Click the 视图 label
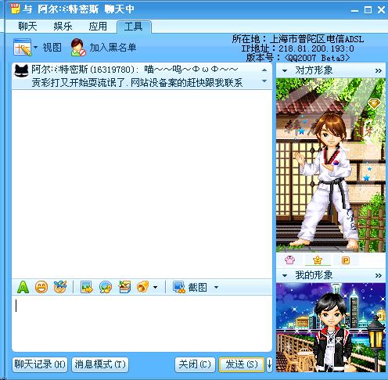The width and height of the screenshot is (388, 380). [x=52, y=48]
